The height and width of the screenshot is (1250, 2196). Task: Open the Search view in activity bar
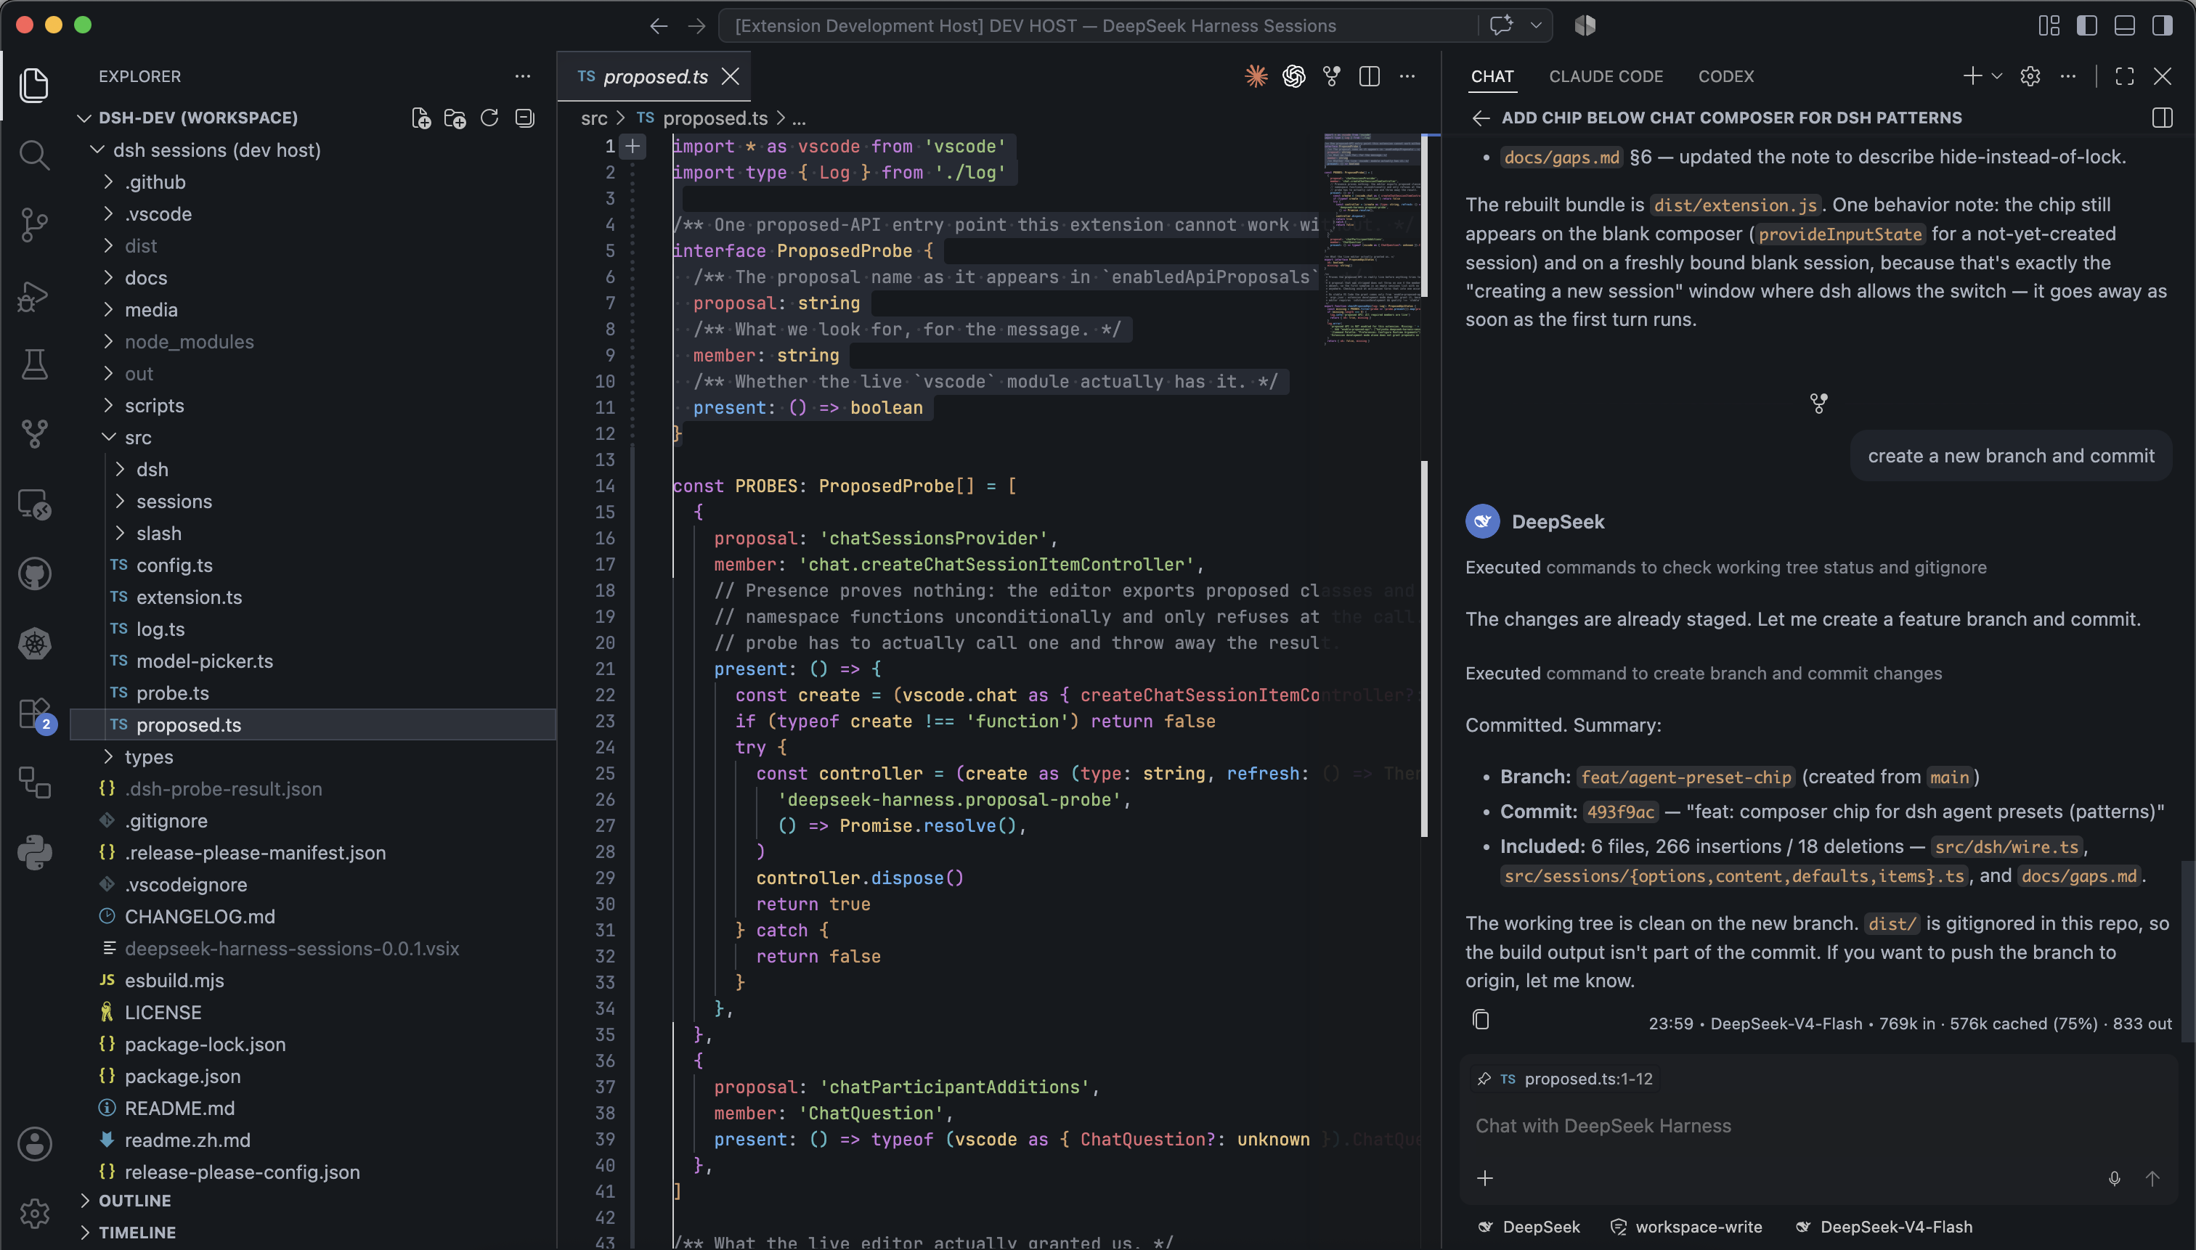(x=34, y=155)
